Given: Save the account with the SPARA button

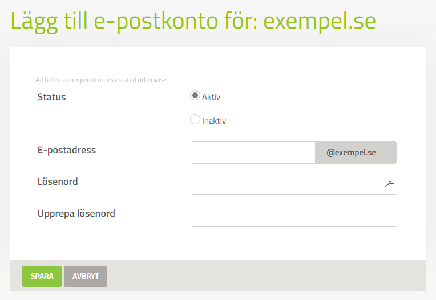Looking at the screenshot, I should 42,276.
